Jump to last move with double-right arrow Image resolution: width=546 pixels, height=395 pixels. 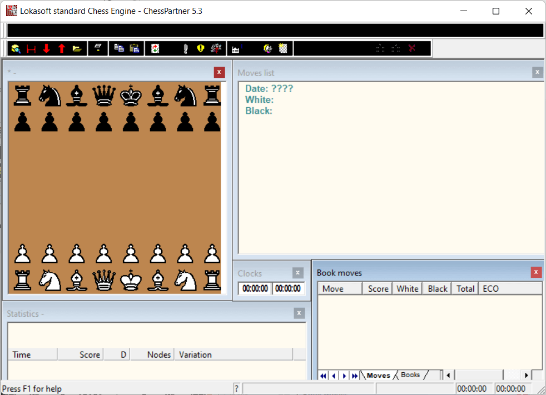click(355, 376)
